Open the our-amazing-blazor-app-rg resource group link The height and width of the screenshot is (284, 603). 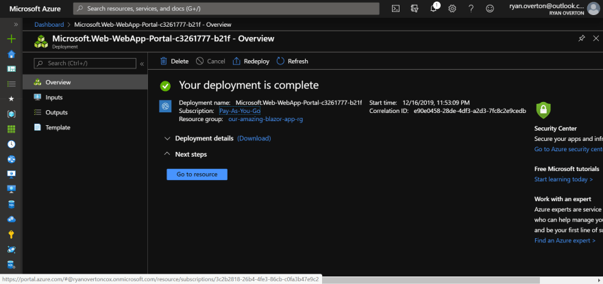[266, 119]
